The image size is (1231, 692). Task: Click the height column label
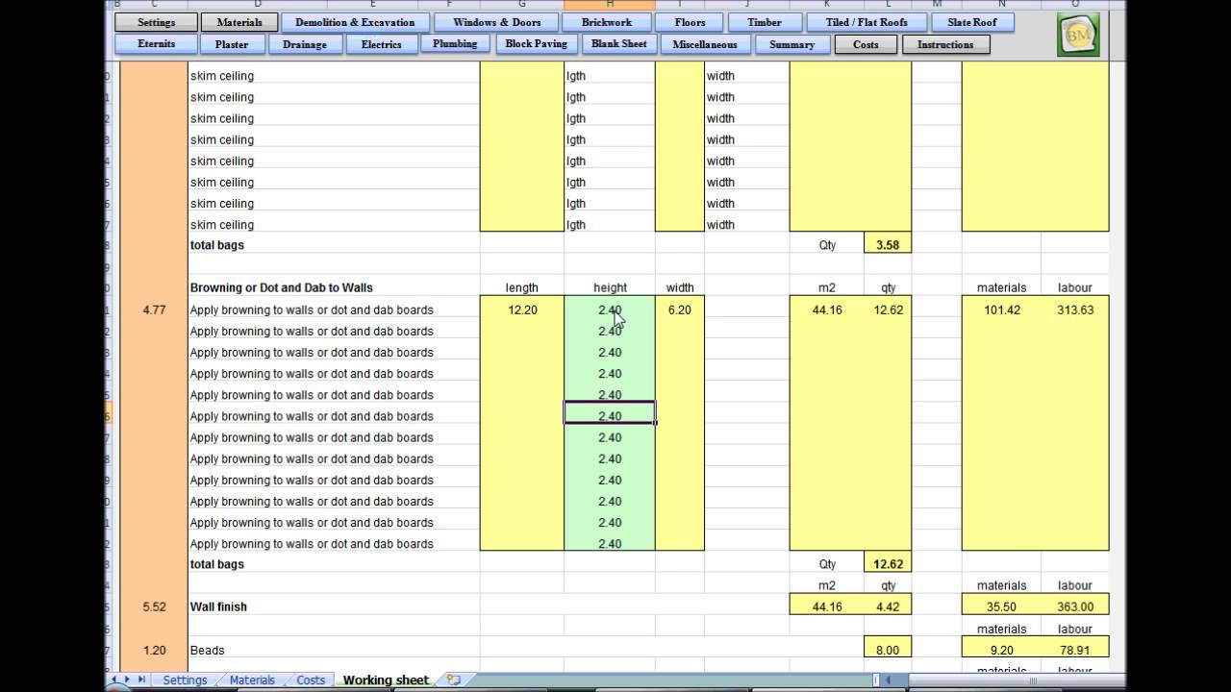point(610,287)
